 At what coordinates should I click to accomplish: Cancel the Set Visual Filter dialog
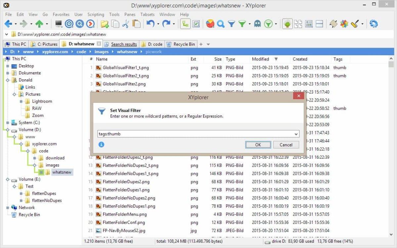point(286,145)
